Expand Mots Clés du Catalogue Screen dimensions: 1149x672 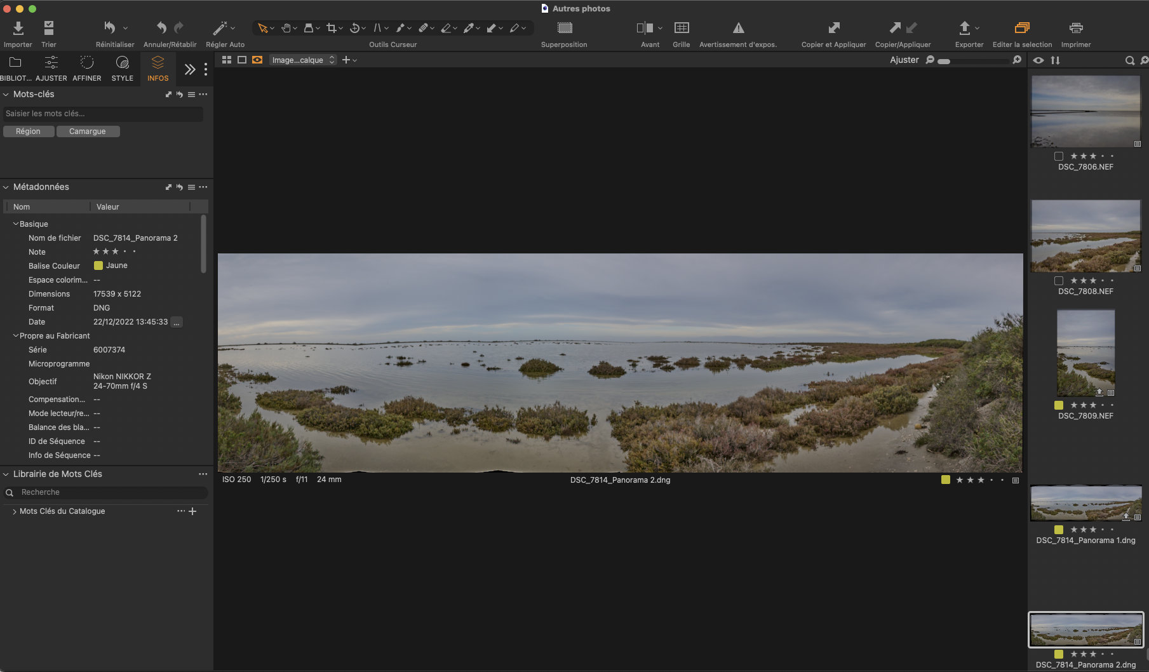click(15, 511)
